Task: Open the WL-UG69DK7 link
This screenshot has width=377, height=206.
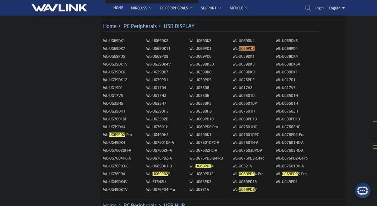Action: 114,49
